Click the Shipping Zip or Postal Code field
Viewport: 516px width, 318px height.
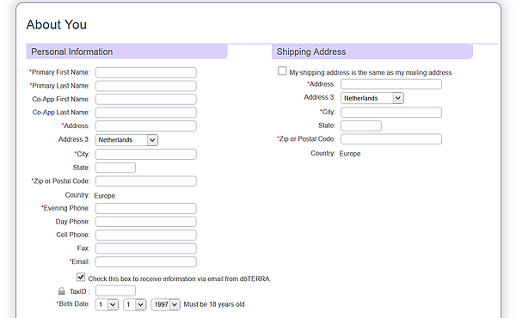(x=391, y=139)
